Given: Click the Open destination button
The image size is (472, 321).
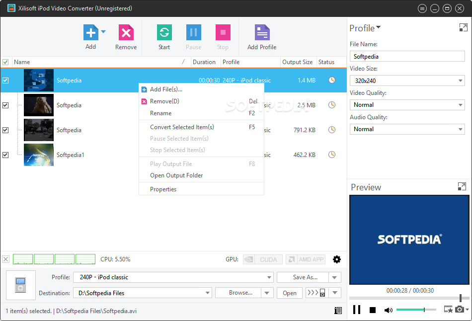Looking at the screenshot, I should (x=290, y=293).
